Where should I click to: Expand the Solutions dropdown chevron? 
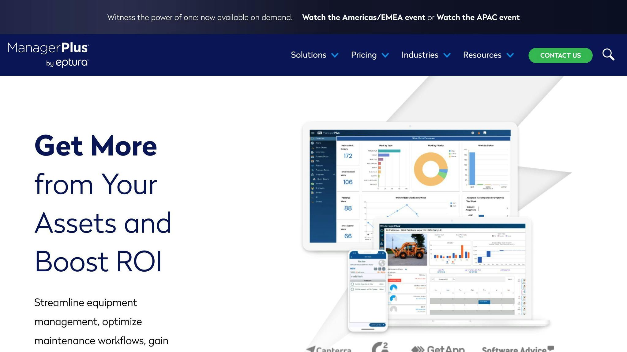[335, 55]
